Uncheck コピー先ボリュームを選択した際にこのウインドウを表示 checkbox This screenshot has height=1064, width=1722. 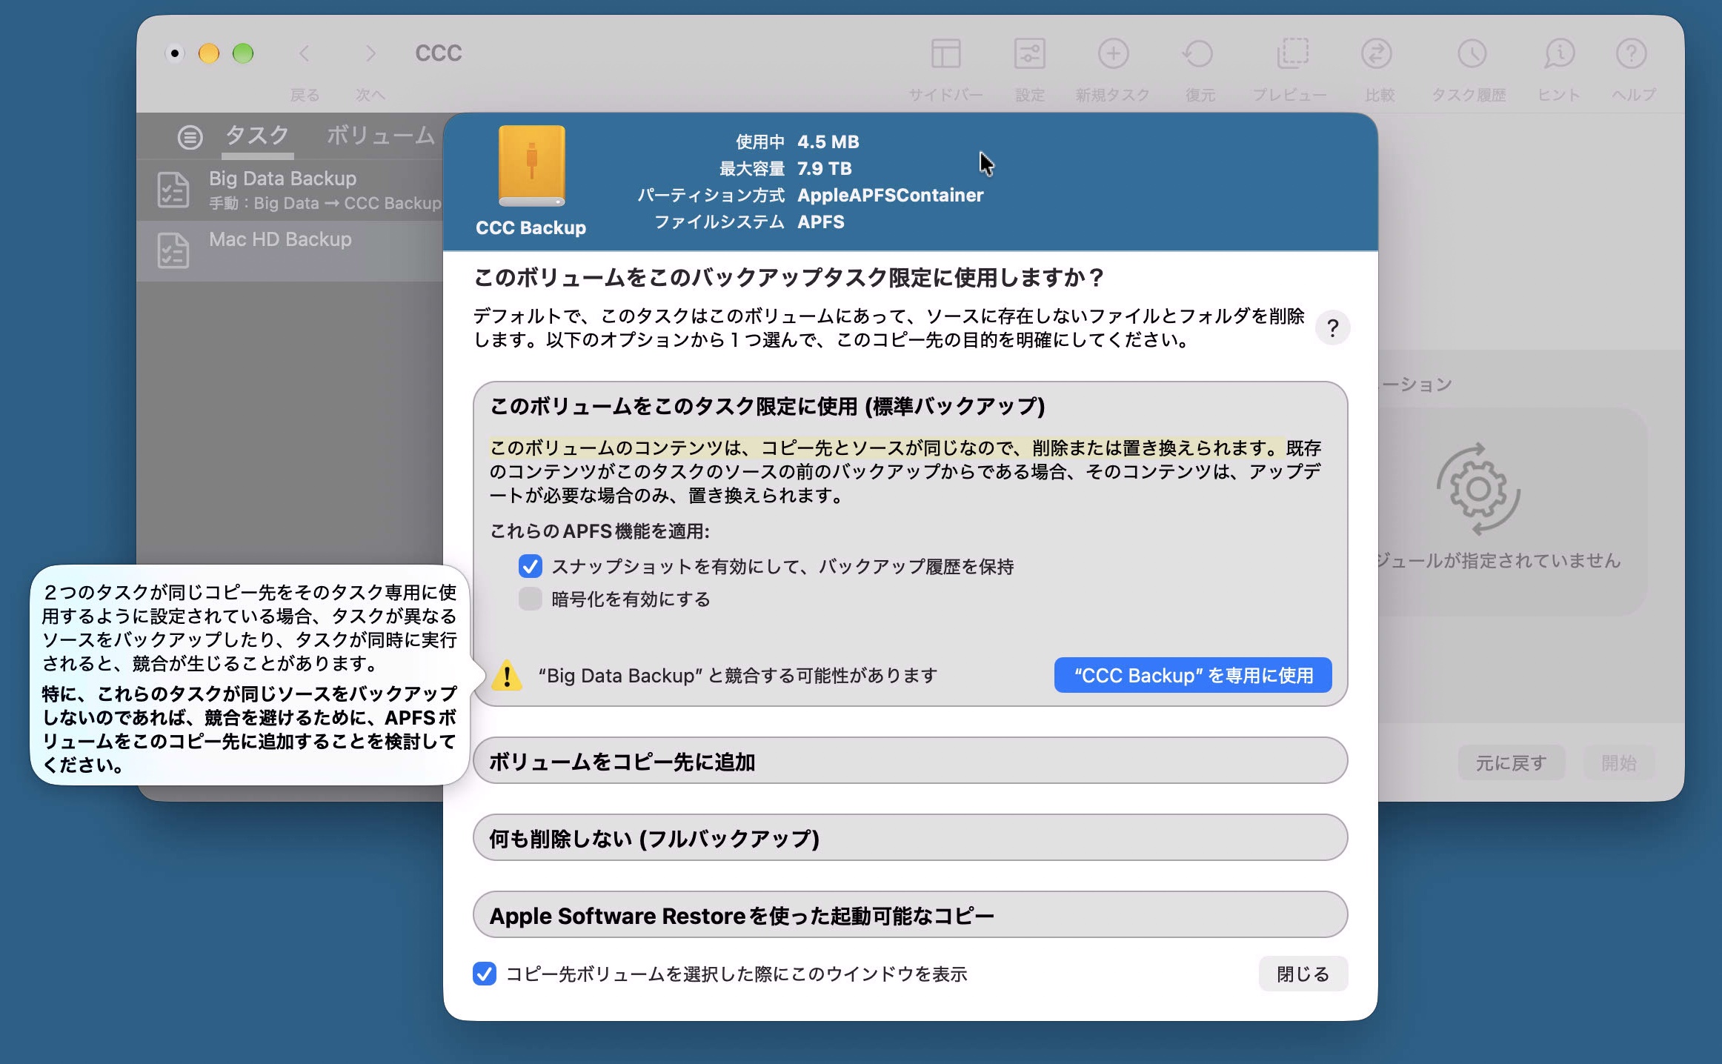[485, 974]
